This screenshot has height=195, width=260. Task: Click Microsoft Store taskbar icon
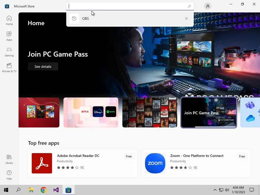tap(68, 190)
